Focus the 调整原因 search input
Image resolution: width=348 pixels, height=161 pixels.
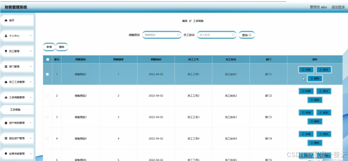click(x=162, y=35)
